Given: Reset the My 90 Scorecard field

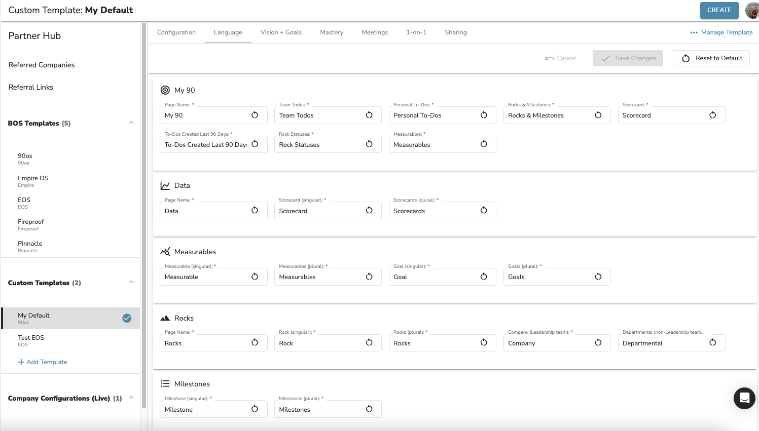Looking at the screenshot, I should [713, 115].
